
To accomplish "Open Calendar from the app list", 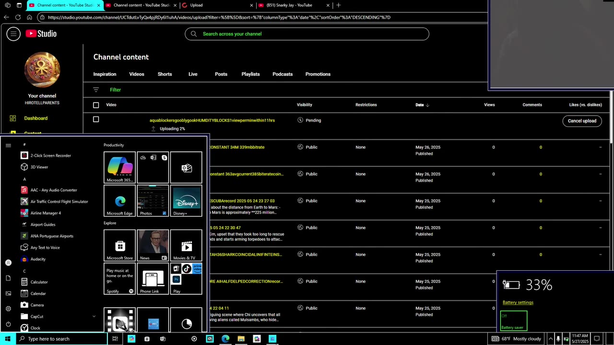I will click(x=34, y=294).
